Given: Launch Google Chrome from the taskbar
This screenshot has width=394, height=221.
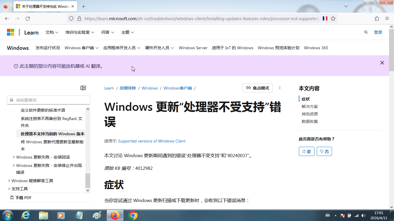Looking at the screenshot, I should [x=133, y=215].
